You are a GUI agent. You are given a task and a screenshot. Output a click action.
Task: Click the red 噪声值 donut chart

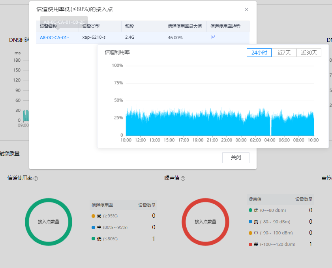pyautogui.click(x=205, y=221)
